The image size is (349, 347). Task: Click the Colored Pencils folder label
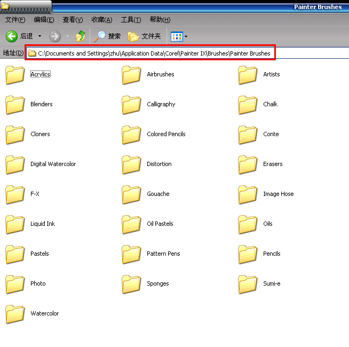click(x=166, y=134)
